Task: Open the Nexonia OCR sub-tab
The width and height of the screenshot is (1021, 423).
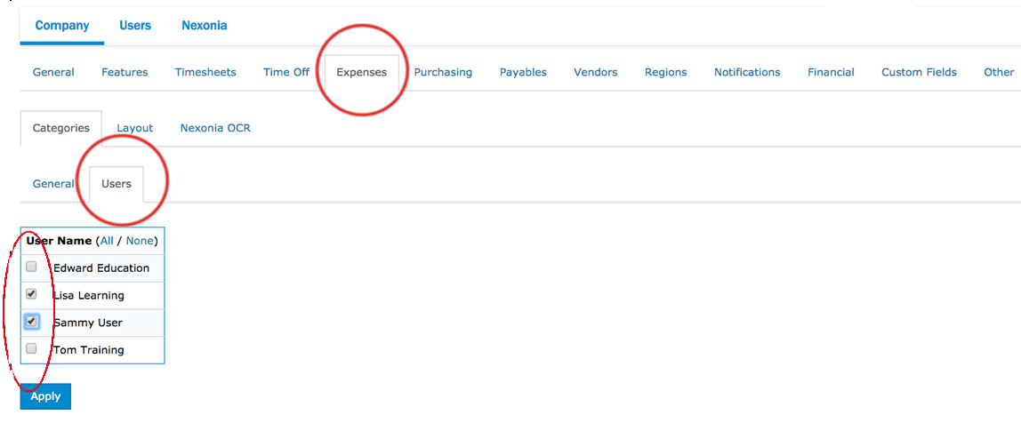Action: point(215,128)
